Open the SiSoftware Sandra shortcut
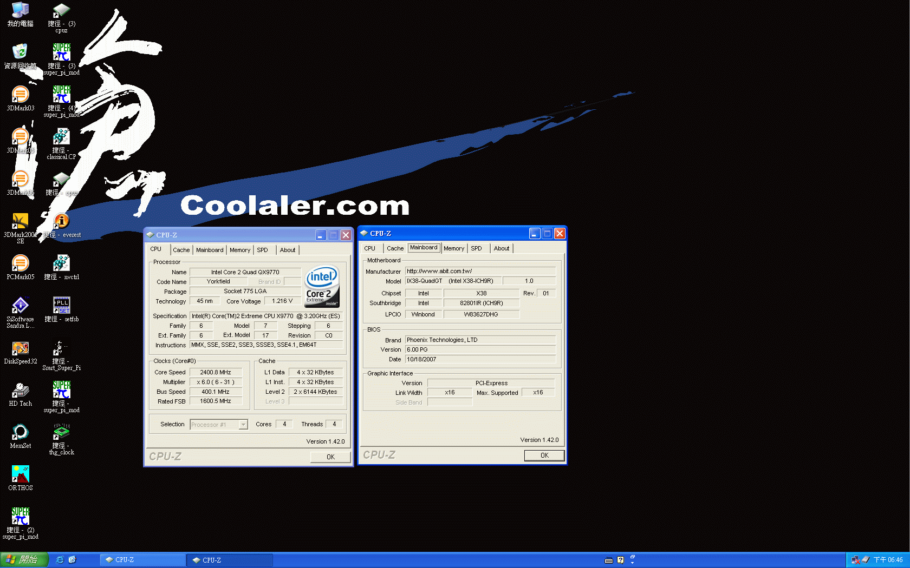The height and width of the screenshot is (568, 910). [20, 313]
